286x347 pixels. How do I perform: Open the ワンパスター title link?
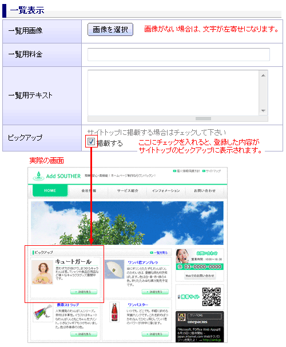[x=138, y=305]
